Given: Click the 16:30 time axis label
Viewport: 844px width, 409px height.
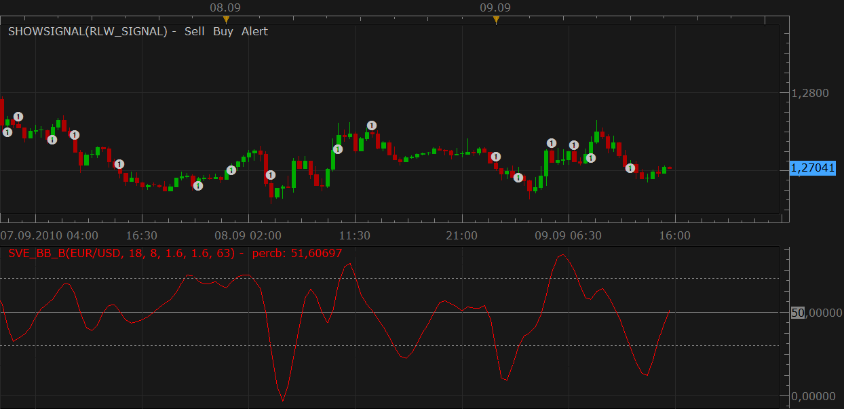Looking at the screenshot, I should (x=141, y=235).
